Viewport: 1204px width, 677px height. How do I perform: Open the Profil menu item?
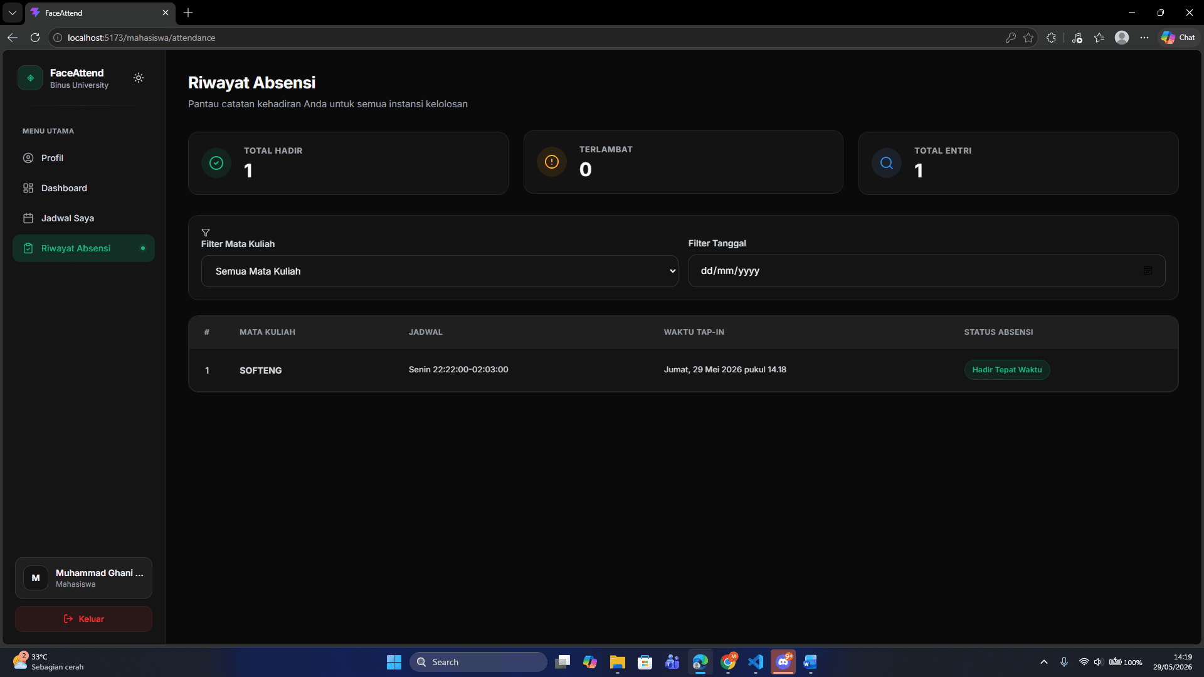click(83, 158)
